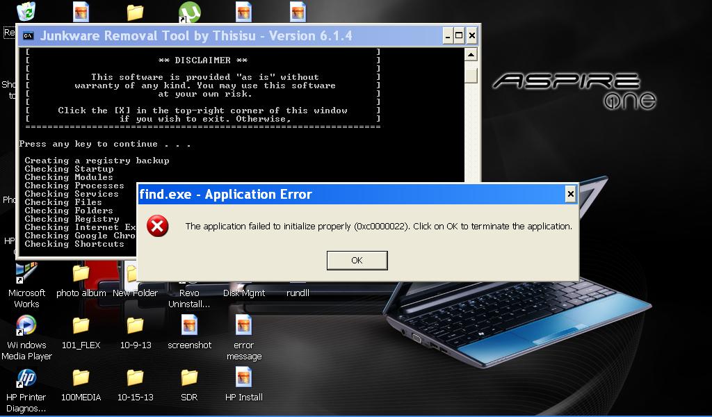
Task: Click the find.exe dialog title bar
Action: tap(352, 195)
